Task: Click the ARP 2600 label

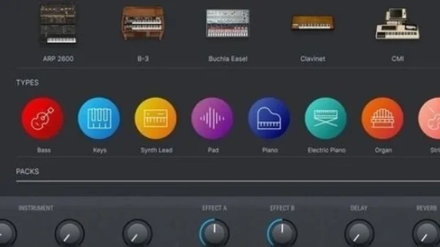Action: pos(58,59)
